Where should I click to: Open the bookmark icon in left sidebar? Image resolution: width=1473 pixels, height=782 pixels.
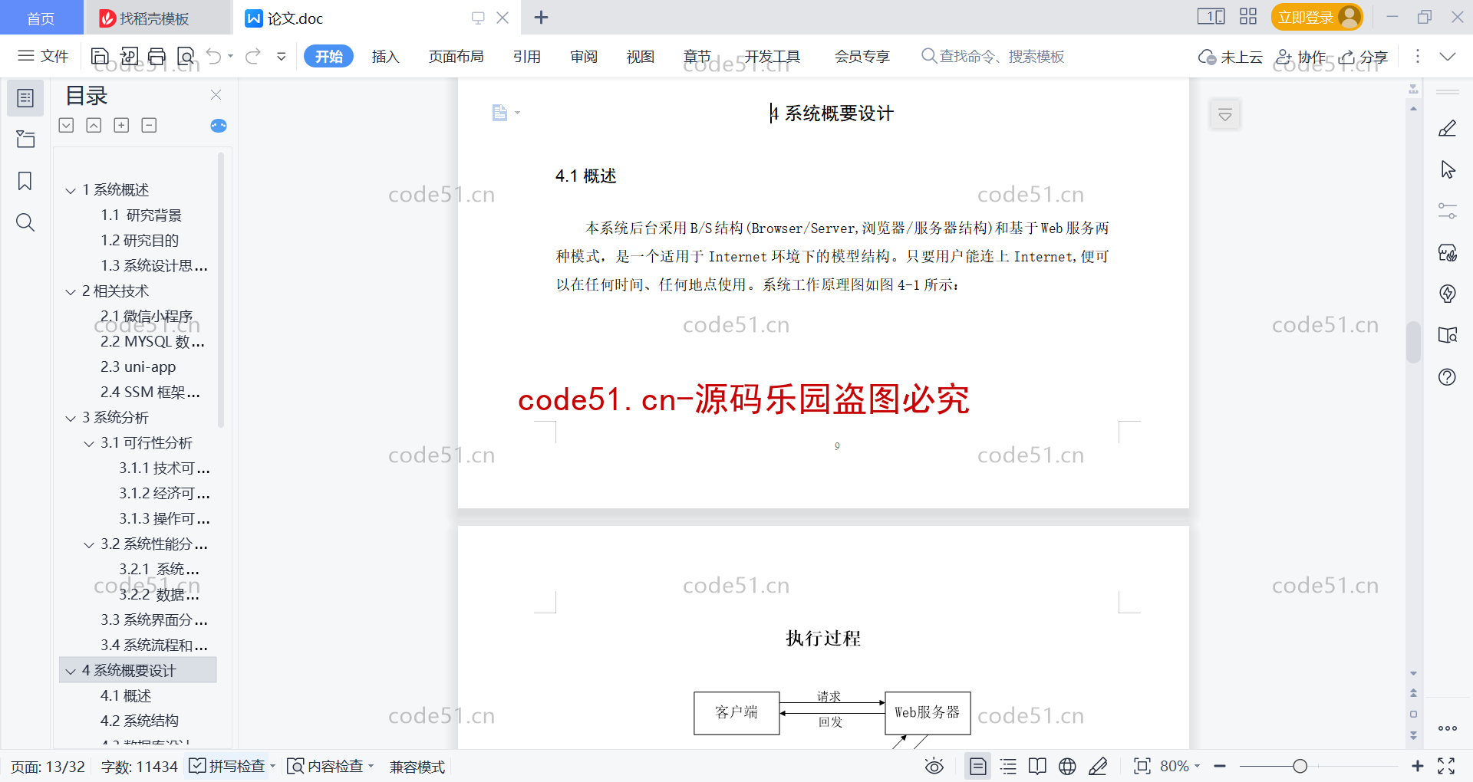click(25, 181)
